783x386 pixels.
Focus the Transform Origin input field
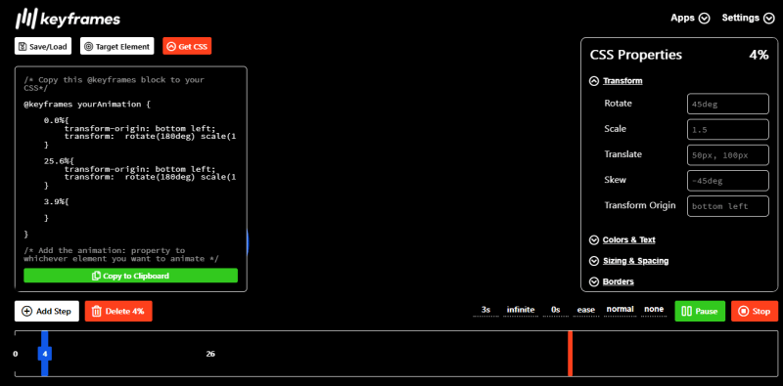[x=728, y=206]
